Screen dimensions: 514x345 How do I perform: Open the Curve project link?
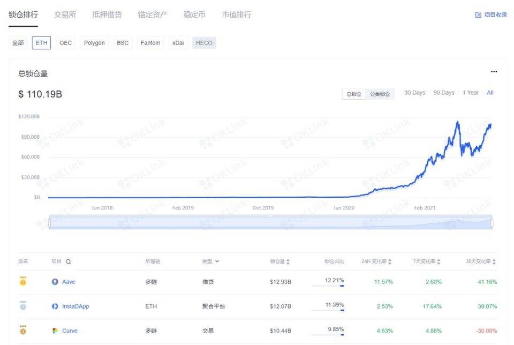[x=70, y=331]
